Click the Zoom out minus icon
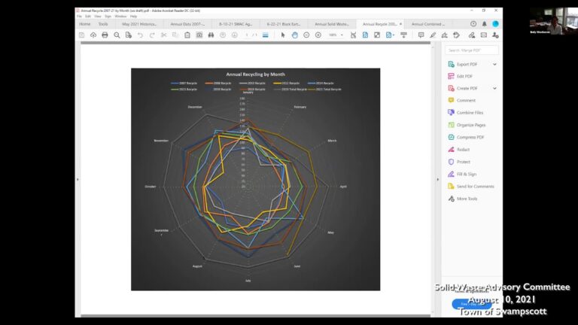Screen dimensions: 578x325 (306, 35)
